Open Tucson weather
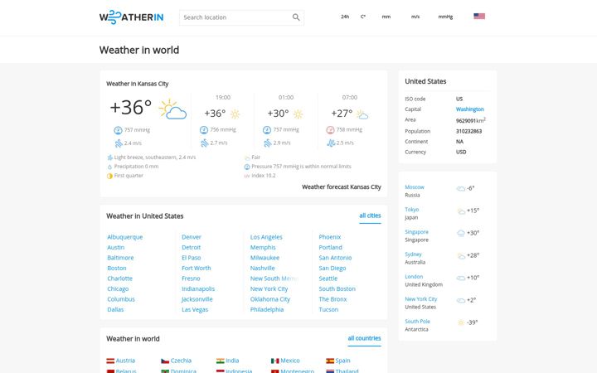 [328, 310]
